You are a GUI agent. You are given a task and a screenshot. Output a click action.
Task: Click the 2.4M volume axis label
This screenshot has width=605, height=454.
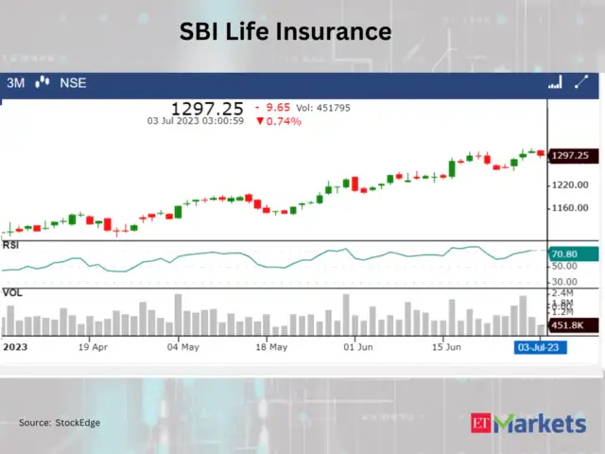tap(562, 293)
